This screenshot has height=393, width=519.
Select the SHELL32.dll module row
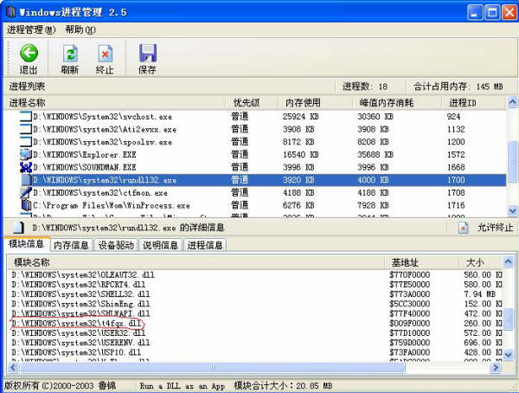255,294
